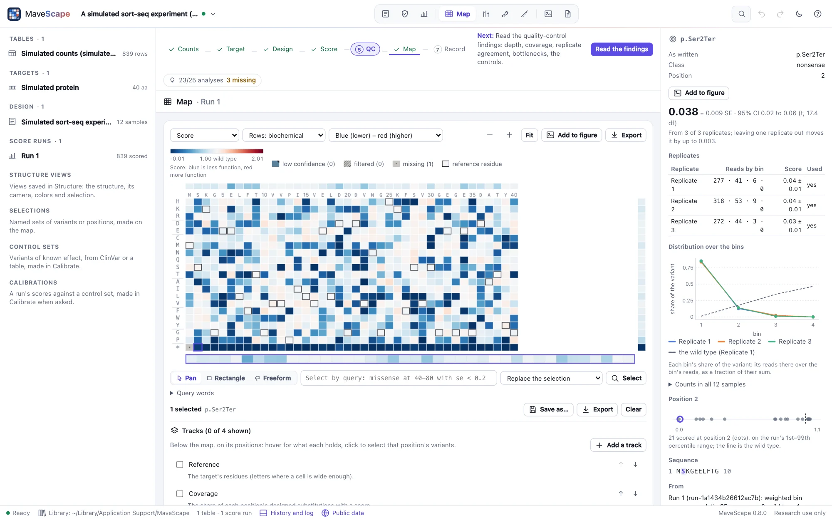Expand Counts in all 12 samples
This screenshot has height=520, width=832.
tap(707, 384)
